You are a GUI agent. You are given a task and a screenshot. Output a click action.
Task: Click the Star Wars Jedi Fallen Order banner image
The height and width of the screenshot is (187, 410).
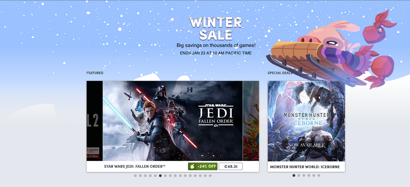[x=173, y=121]
